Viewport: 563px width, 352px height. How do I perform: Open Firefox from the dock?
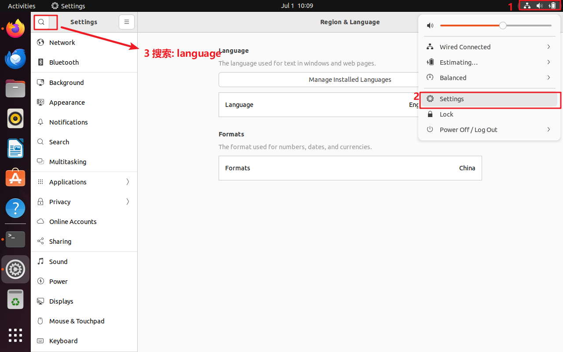pyautogui.click(x=15, y=29)
